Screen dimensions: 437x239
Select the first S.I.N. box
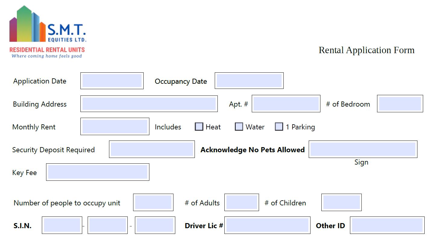62,225
